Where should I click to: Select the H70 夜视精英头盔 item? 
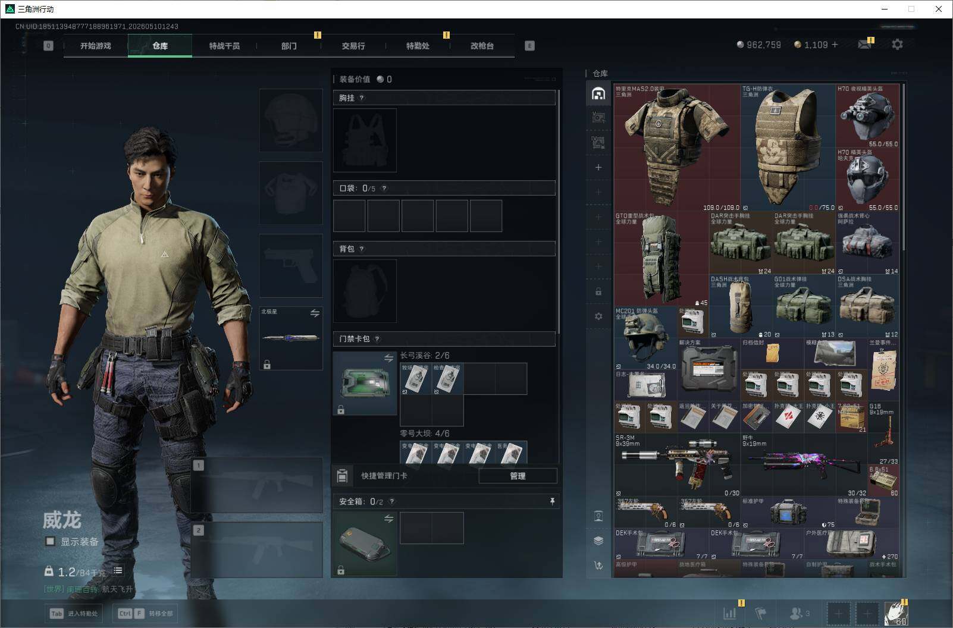(868, 116)
